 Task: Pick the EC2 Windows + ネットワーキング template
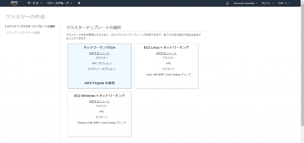[x=99, y=114]
